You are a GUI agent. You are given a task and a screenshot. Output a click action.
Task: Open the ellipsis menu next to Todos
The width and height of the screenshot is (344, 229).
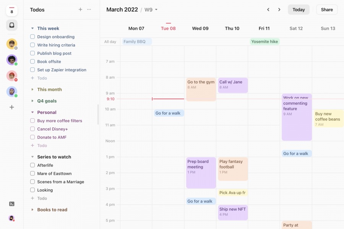(89, 9)
